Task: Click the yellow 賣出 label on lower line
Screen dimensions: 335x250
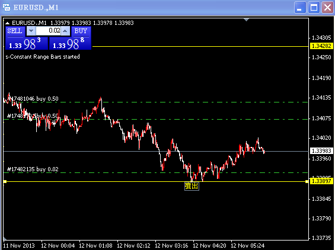Action: [x=192, y=186]
